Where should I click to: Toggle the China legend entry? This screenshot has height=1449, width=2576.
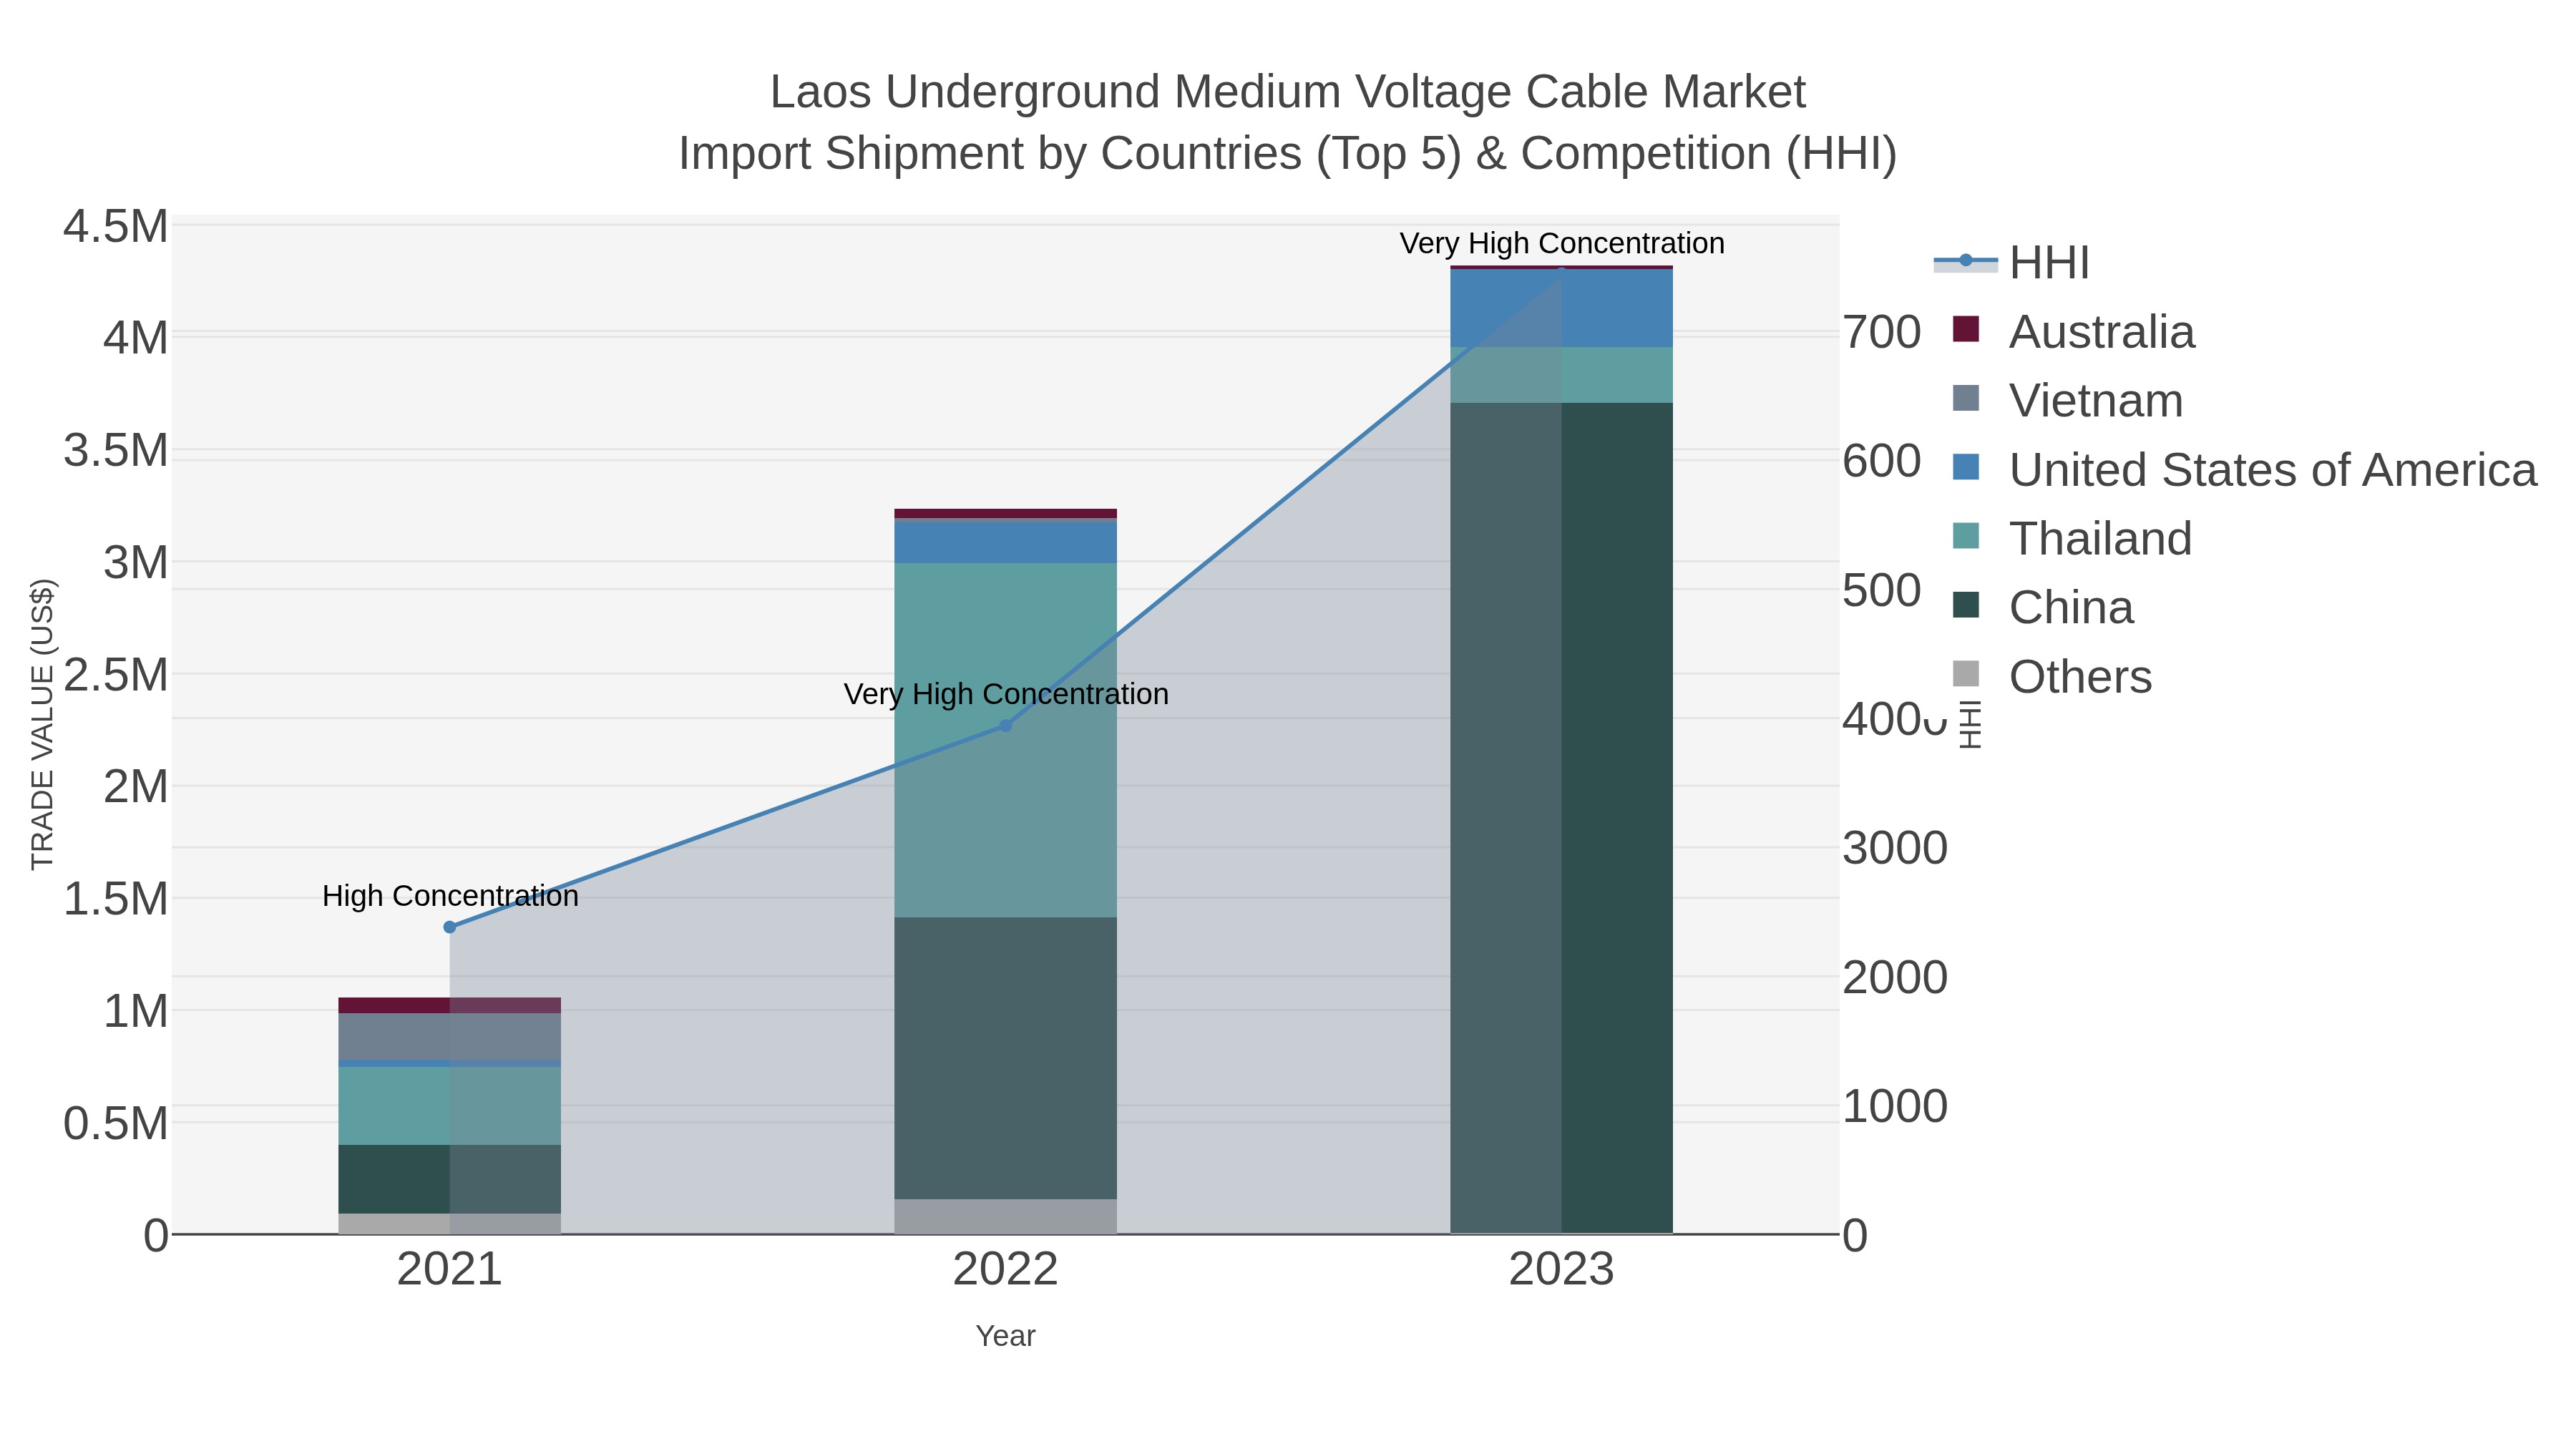click(x=2043, y=607)
